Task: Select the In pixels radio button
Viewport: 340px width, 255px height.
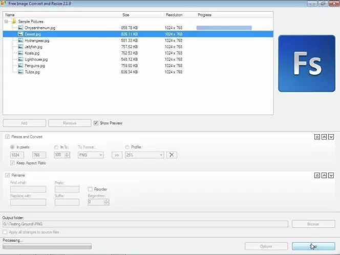Action: [x=12, y=147]
